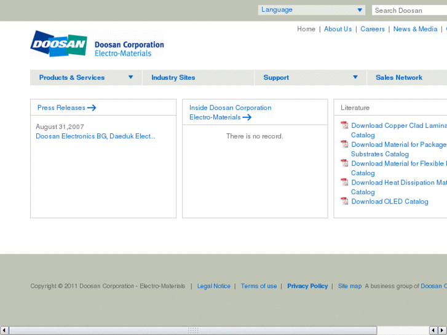This screenshot has width=447, height=335.
Task: Go to the Home link
Action: pos(306,29)
